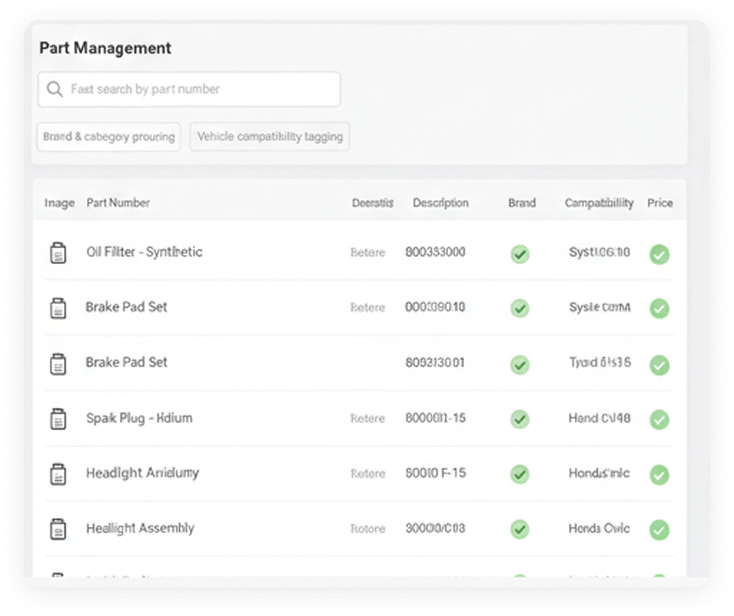Click the Oil Filter row brand checkmark

pyautogui.click(x=520, y=254)
